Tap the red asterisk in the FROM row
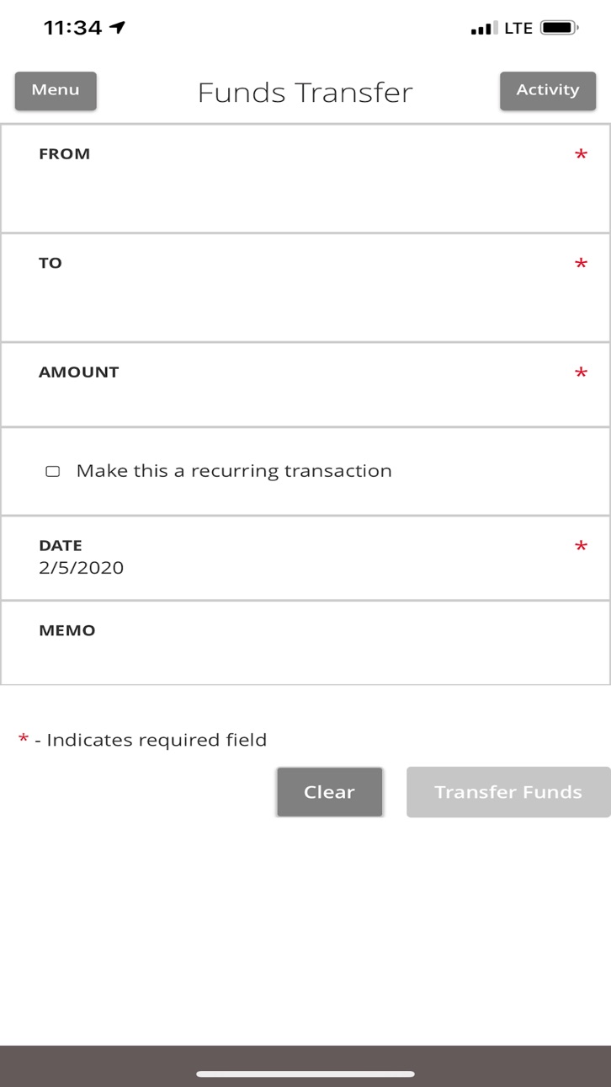The height and width of the screenshot is (1087, 611). pos(581,155)
